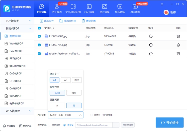Delete F100036582.jpg using trash icon
Viewport: 187px width, 131px height.
click(x=178, y=36)
